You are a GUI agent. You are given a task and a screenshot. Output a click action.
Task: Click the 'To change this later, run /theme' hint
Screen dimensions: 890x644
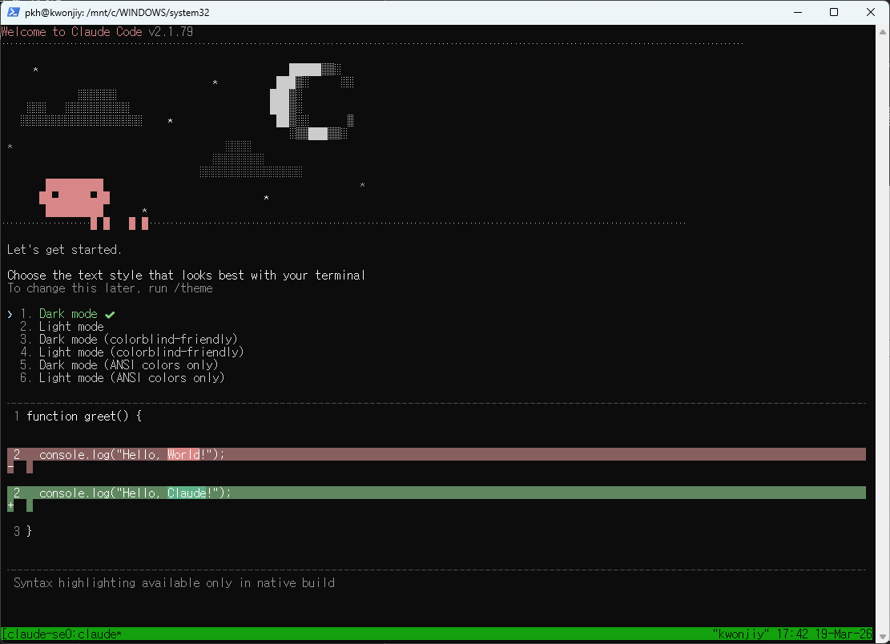click(x=110, y=288)
